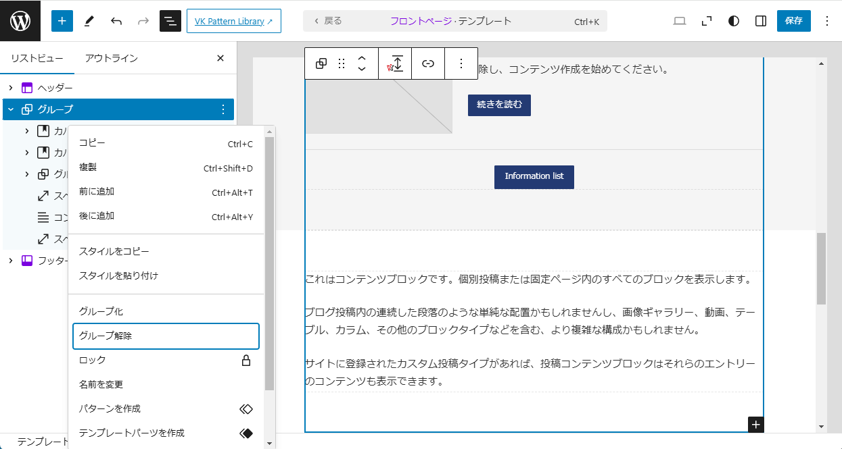
Task: Open the VK Pattern Library link
Action: pyautogui.click(x=233, y=21)
